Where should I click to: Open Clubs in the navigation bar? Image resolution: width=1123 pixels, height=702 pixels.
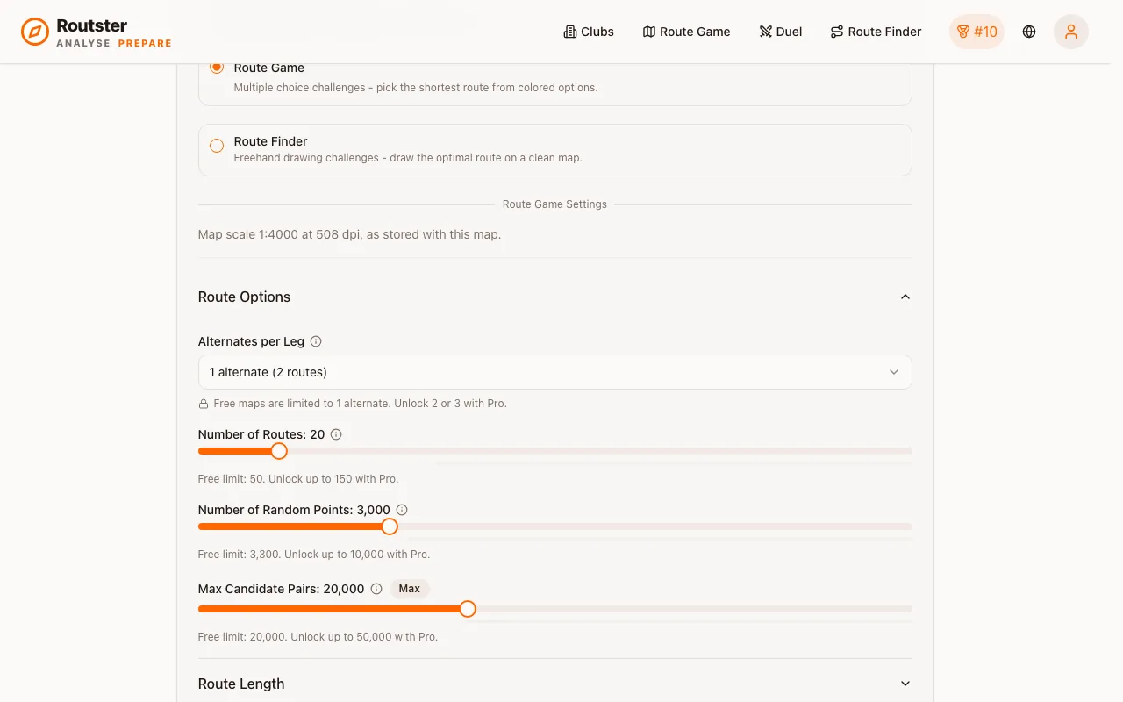point(589,32)
